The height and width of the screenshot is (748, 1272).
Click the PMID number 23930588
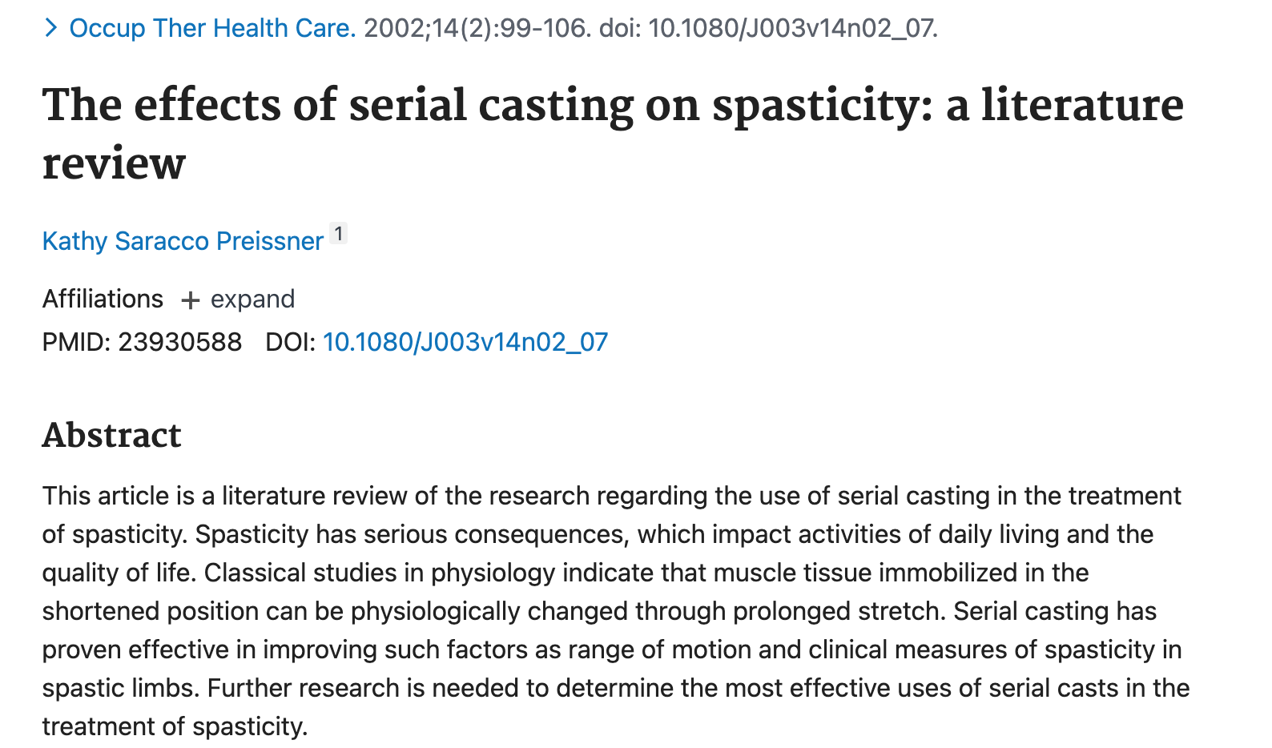pos(180,342)
